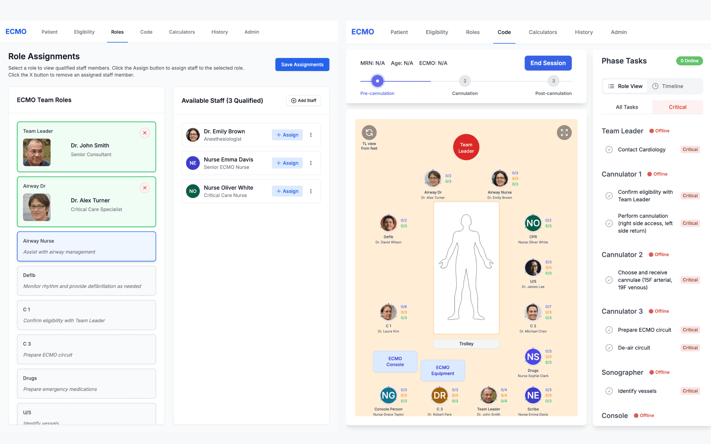Assign Nurse Emma Davis to a role
Screen dimensions: 711x444
coord(287,163)
